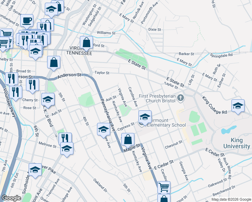This screenshot has width=252, height=202.
Task: Click Maple St label
Action: [132, 148]
